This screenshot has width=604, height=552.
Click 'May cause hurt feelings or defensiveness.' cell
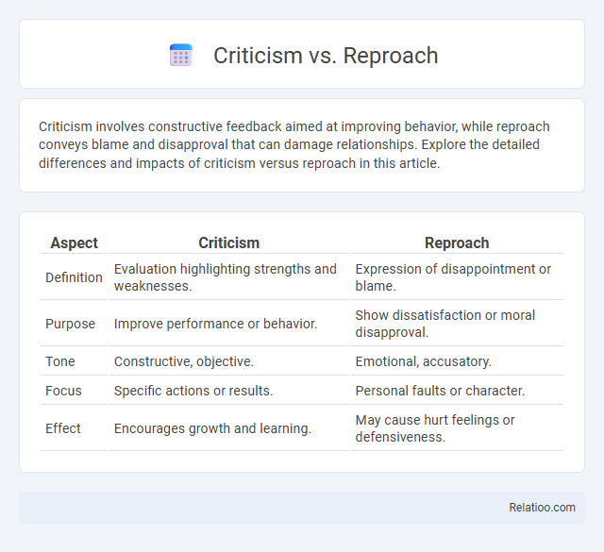[x=457, y=428]
